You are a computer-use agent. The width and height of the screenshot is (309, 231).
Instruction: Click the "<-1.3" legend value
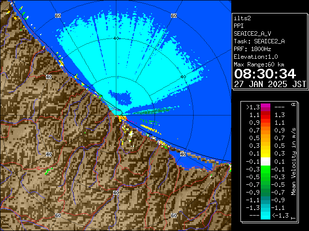click(x=280, y=216)
